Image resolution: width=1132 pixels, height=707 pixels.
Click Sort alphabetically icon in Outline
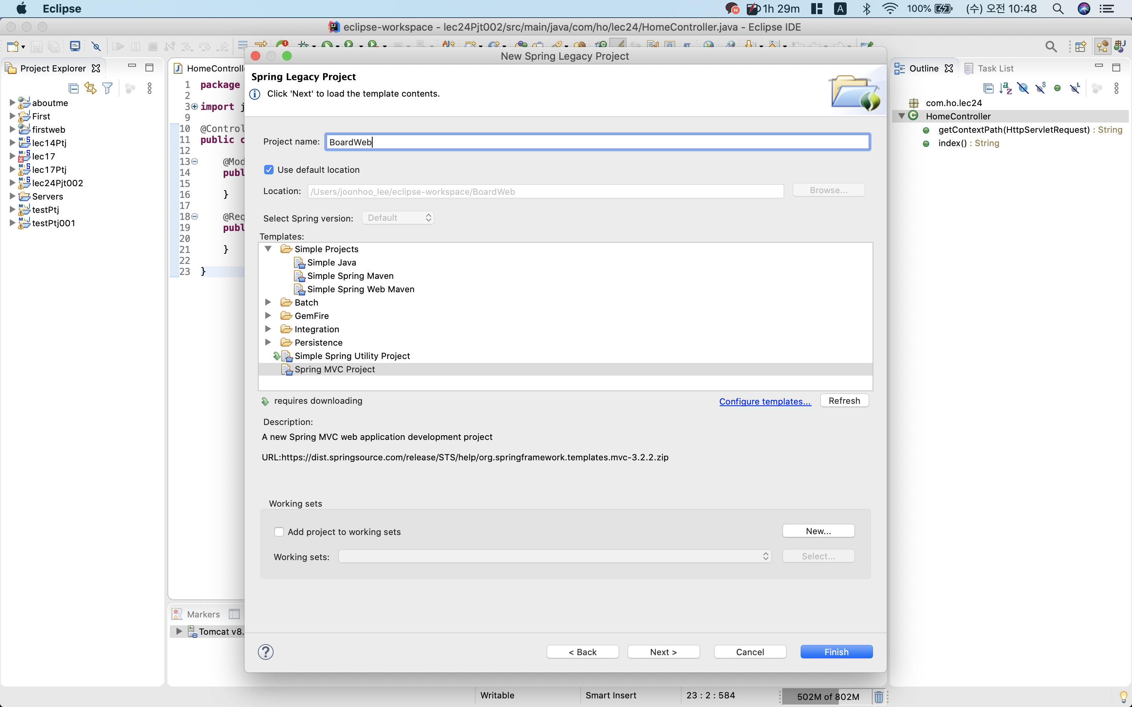click(1005, 88)
